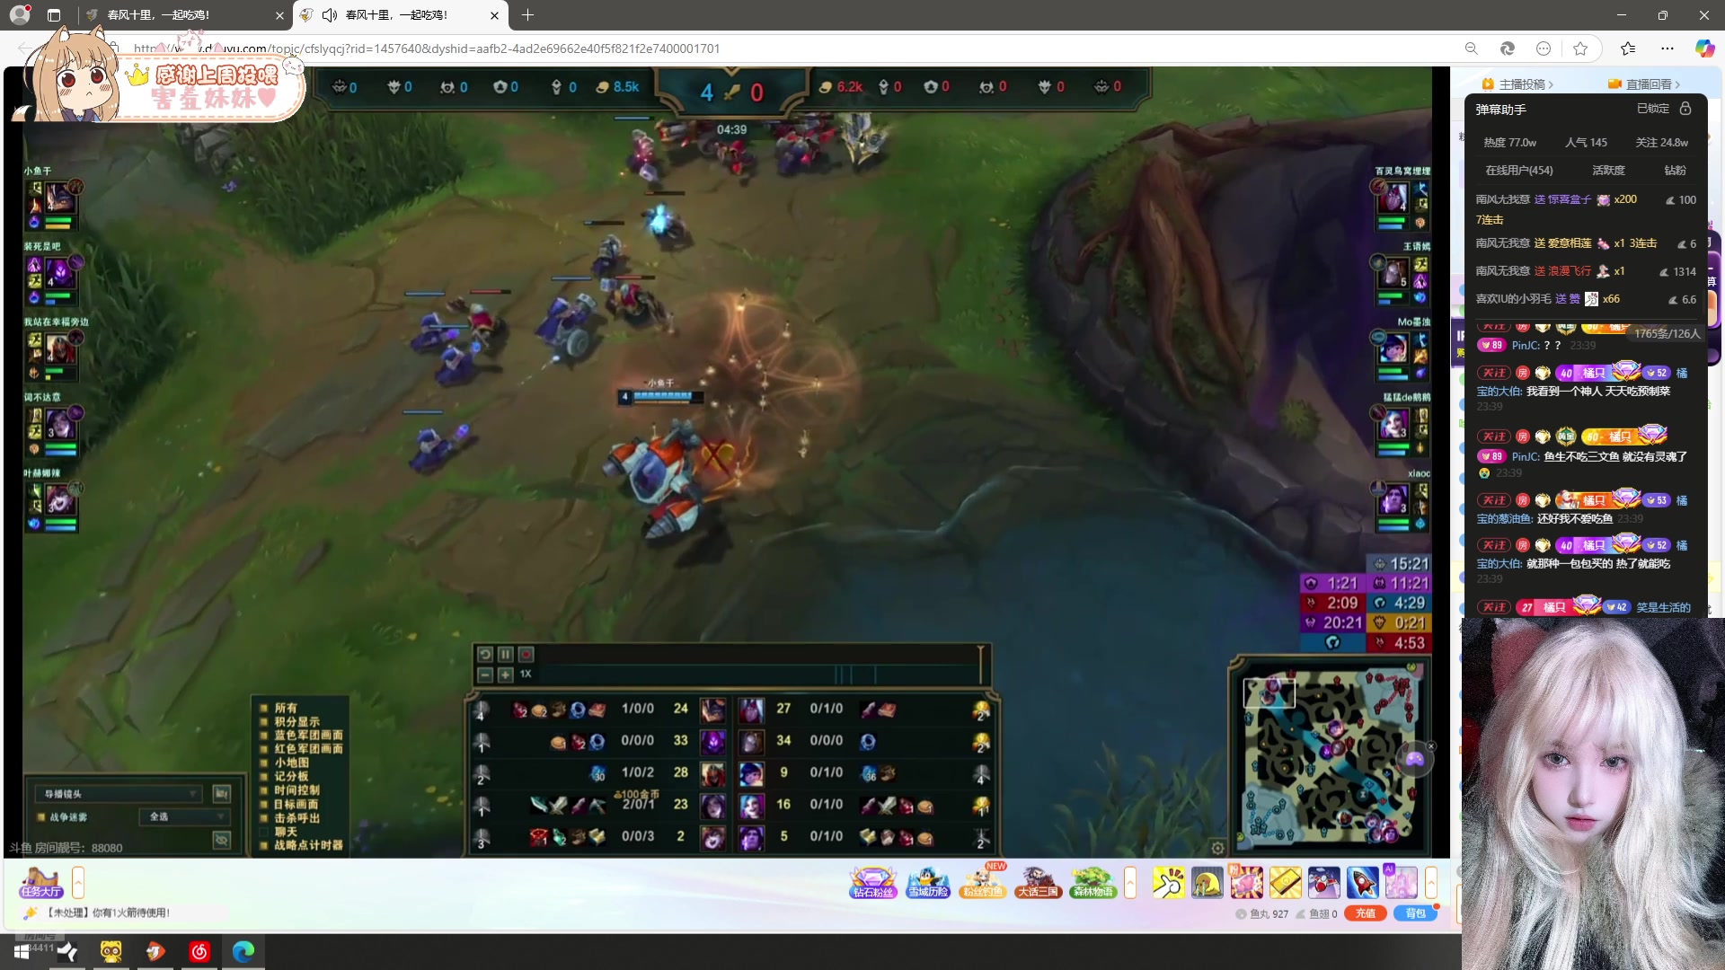Switch to the 活跃度 tab

tap(1608, 171)
